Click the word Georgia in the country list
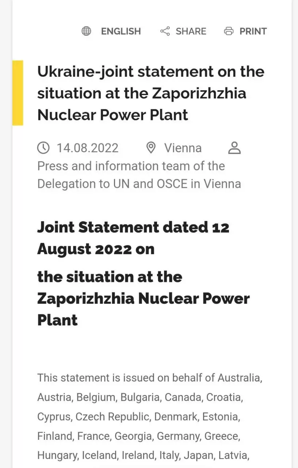The width and height of the screenshot is (298, 468). click(133, 436)
